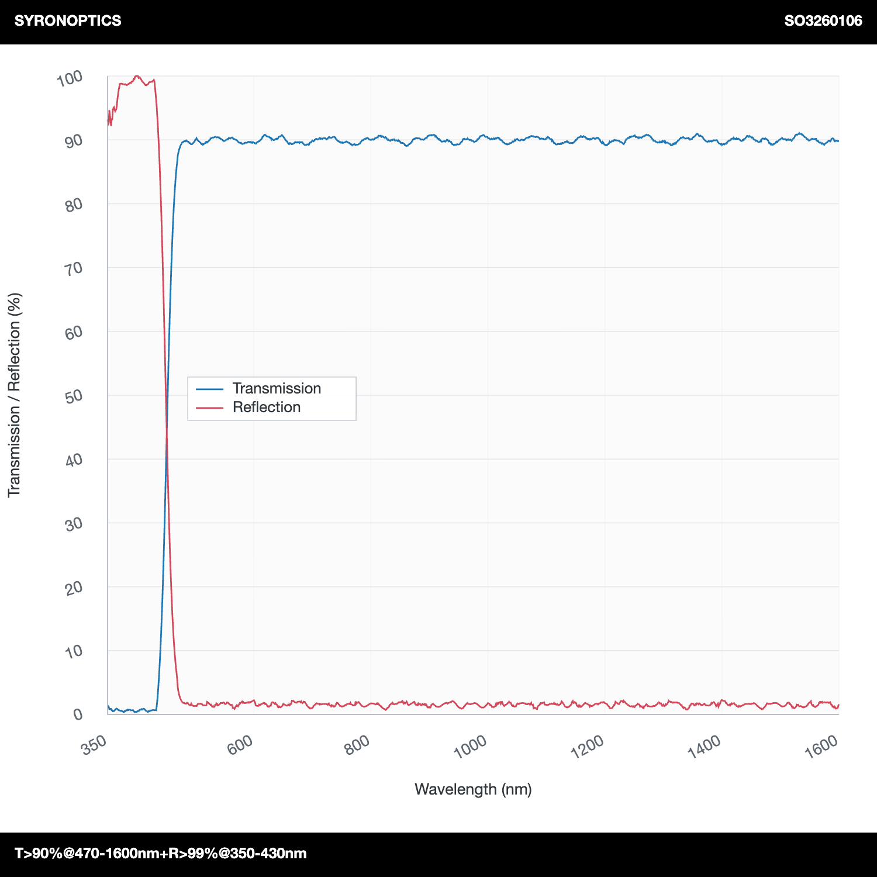Click the SYRONOPTICS brand title

pos(68,20)
